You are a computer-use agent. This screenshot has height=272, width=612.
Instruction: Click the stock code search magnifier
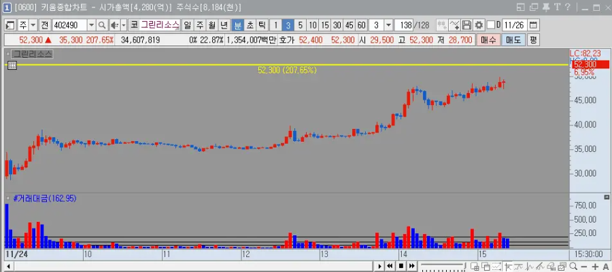101,25
